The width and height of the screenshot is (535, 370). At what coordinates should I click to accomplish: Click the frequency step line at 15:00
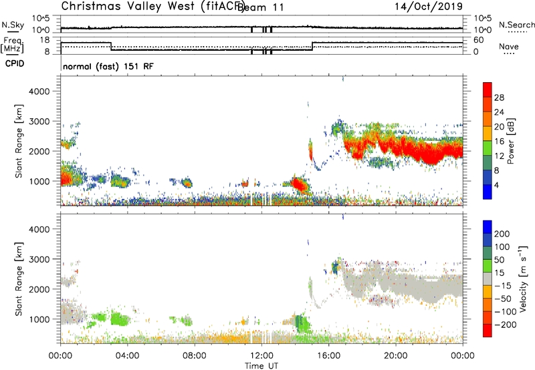pos(312,46)
